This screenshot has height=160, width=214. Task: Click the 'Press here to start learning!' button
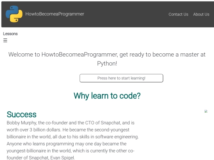tap(121, 78)
